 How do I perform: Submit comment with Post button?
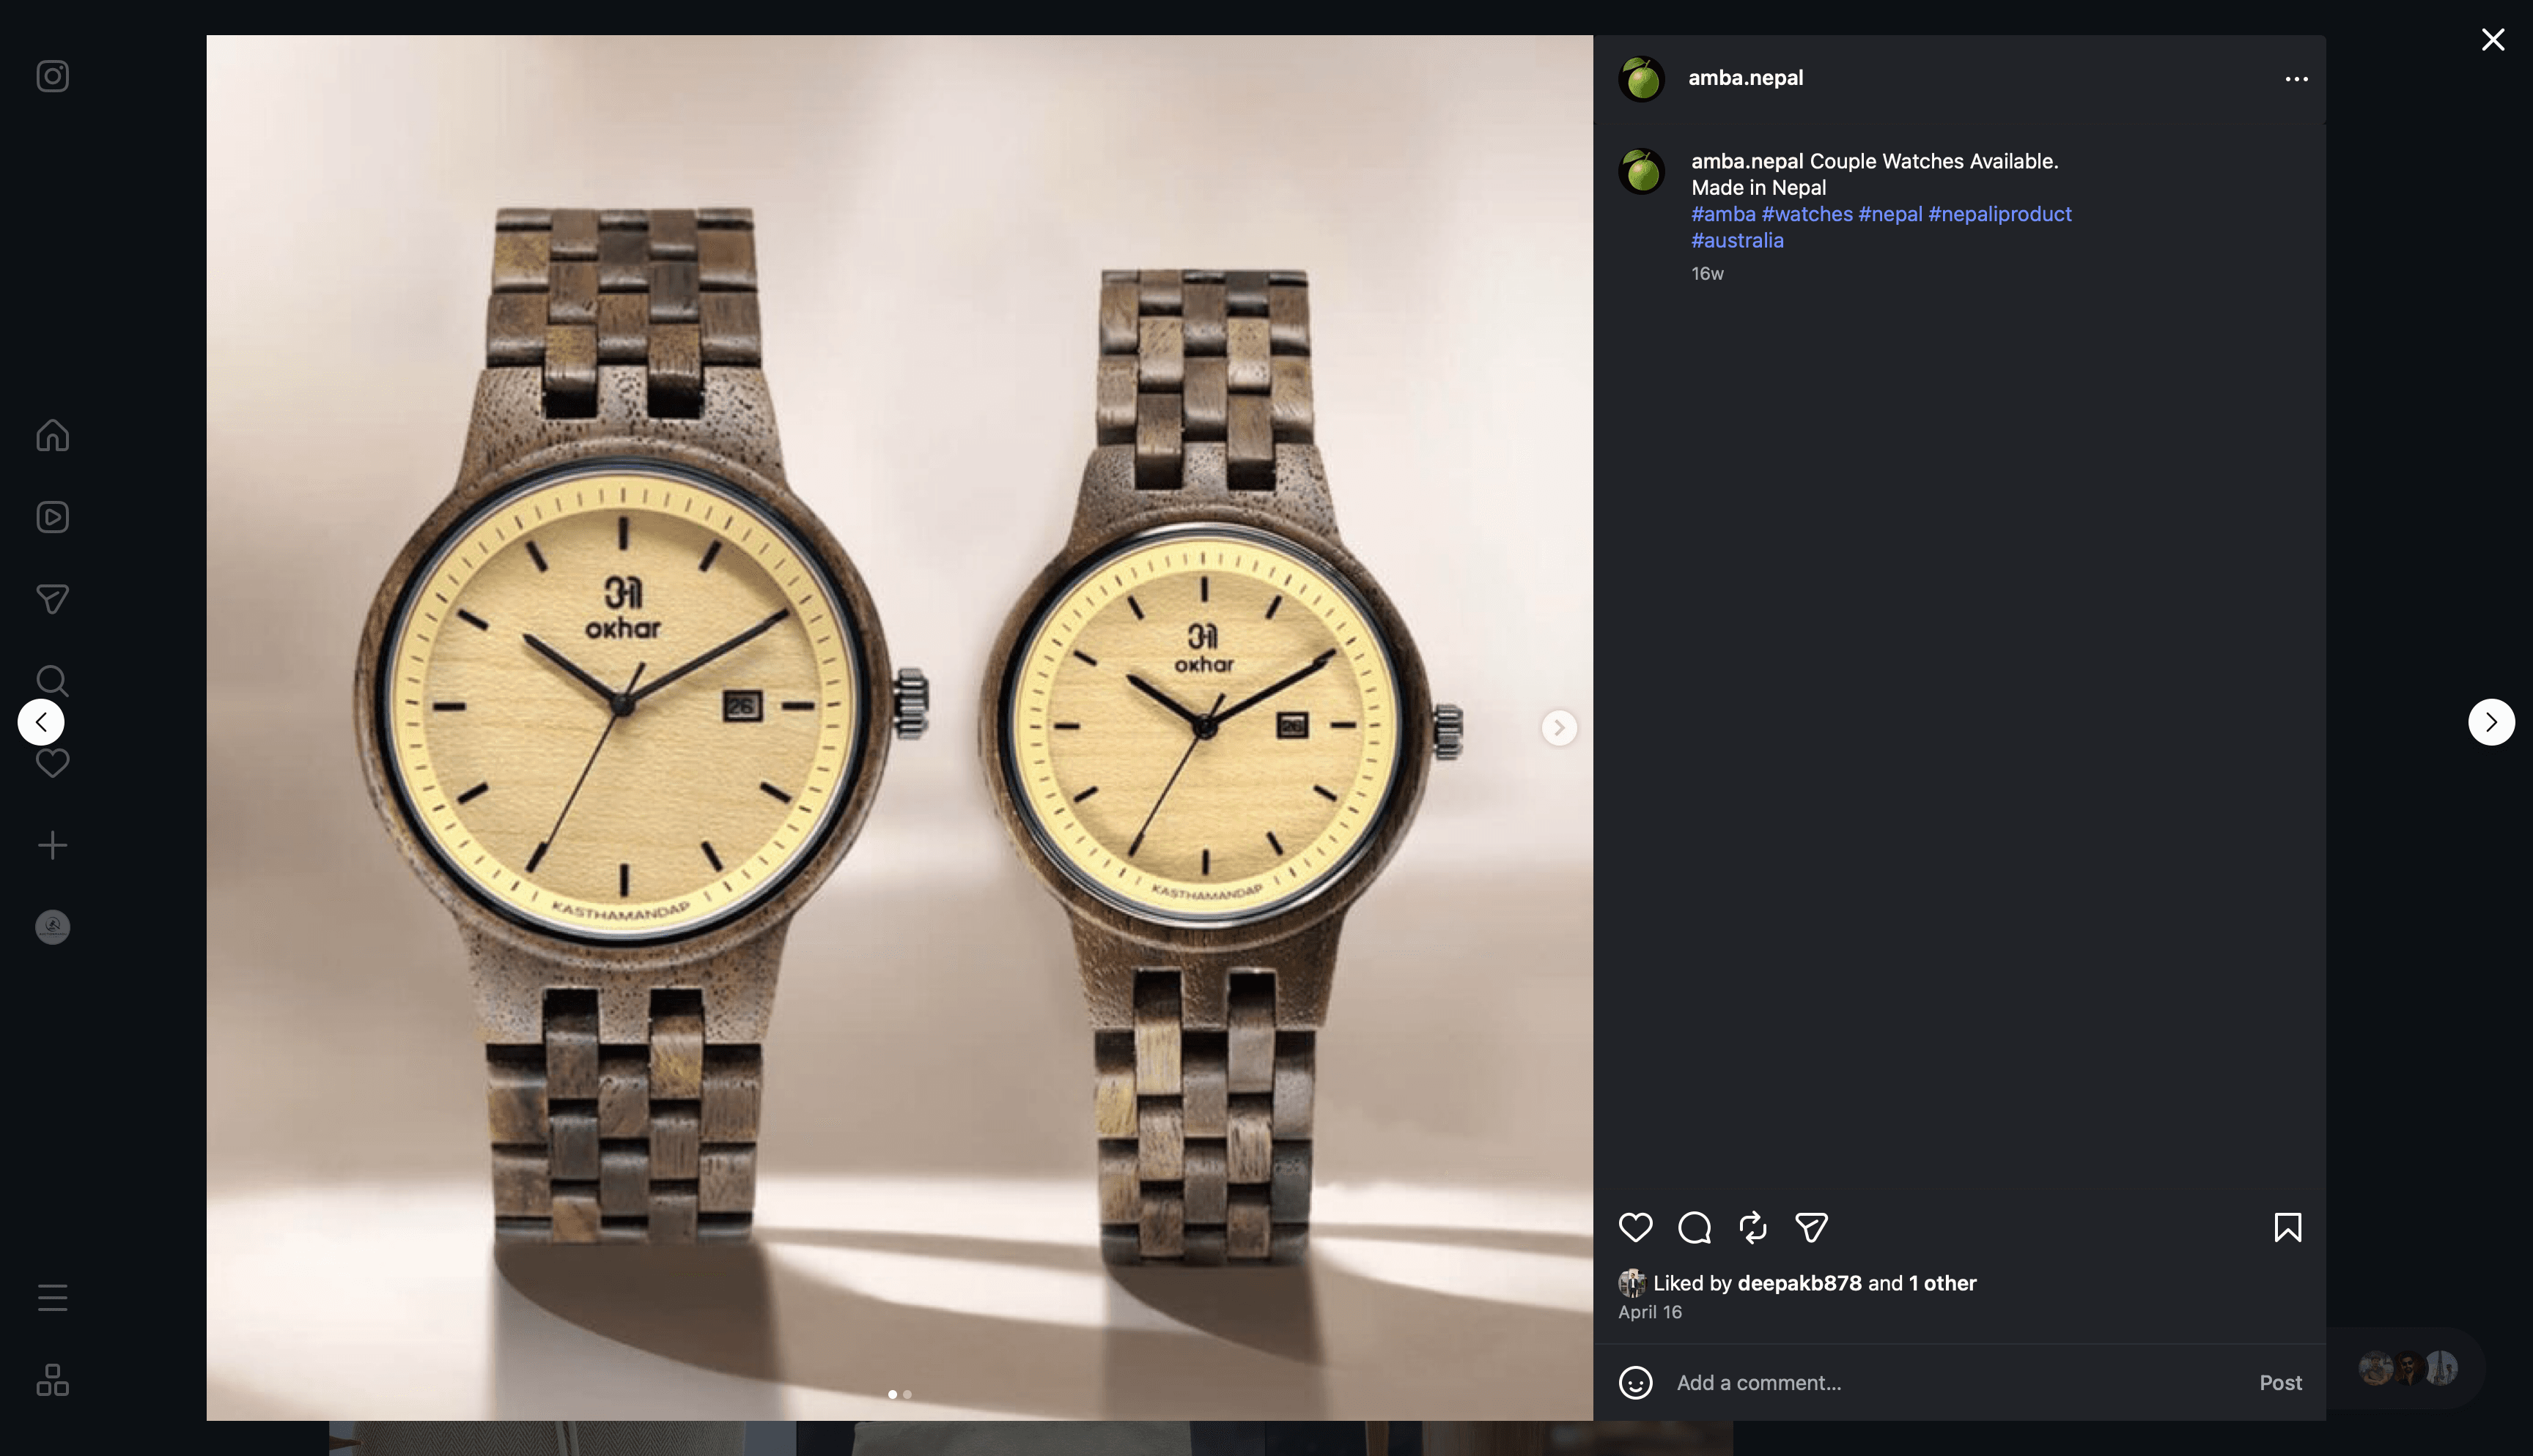point(2280,1383)
